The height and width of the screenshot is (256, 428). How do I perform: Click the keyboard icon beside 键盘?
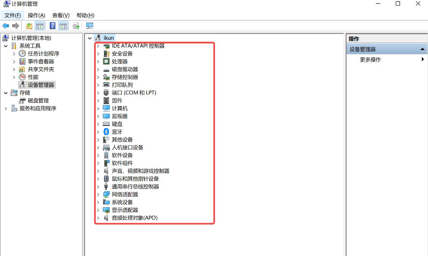pos(106,124)
